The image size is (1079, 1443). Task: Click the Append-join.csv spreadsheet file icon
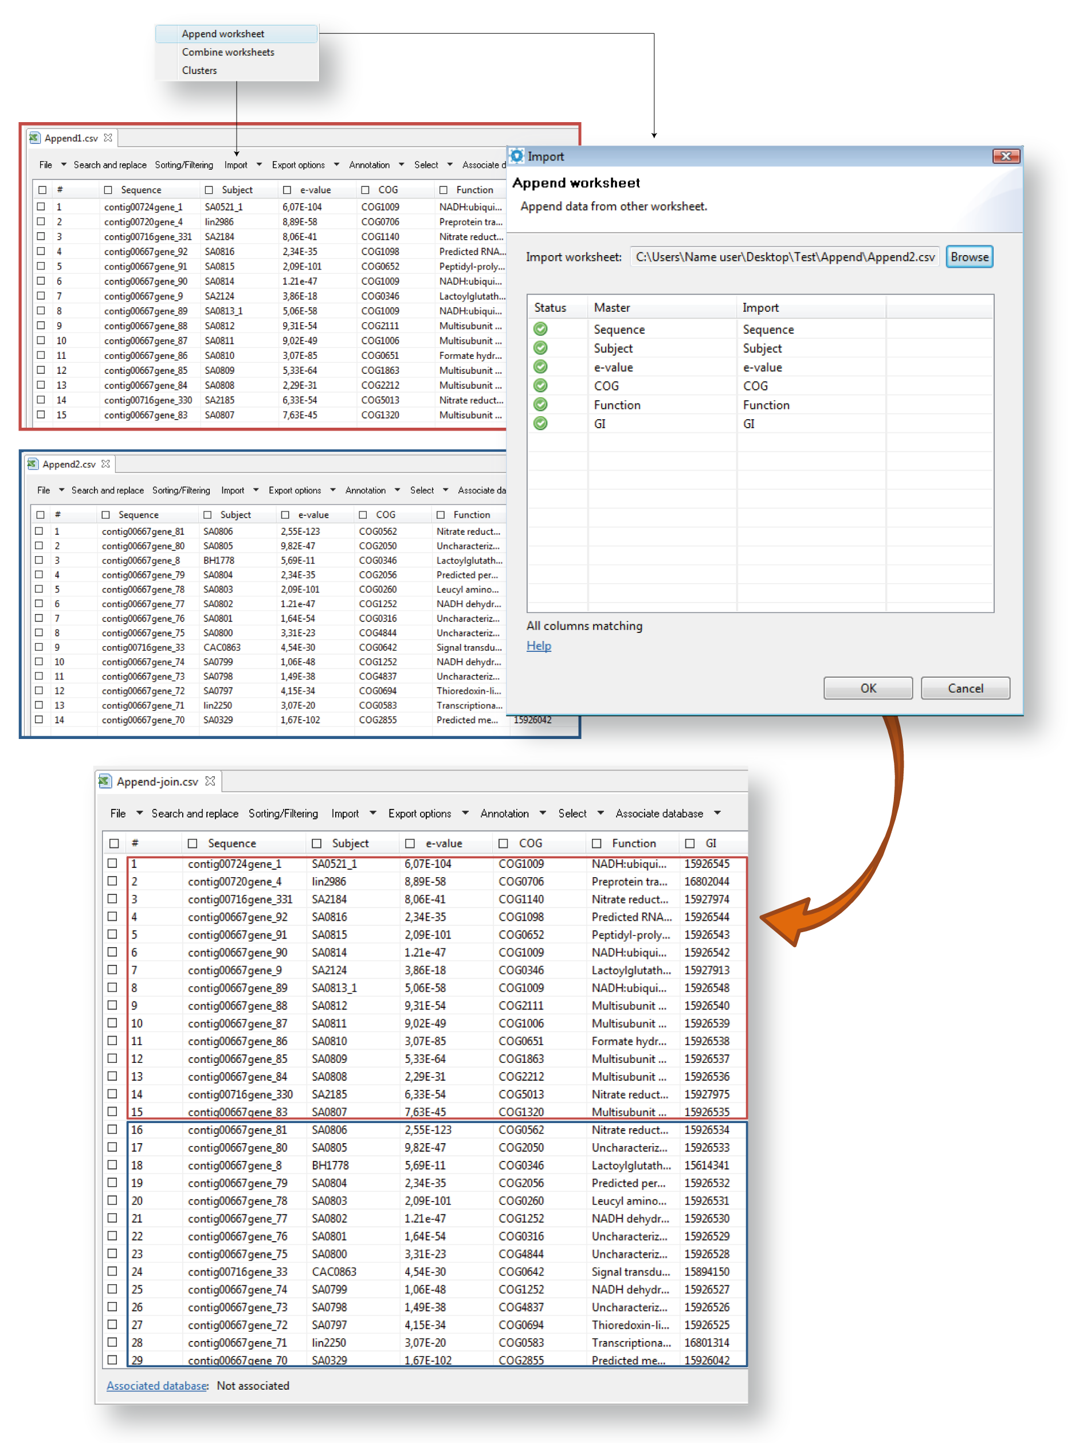[104, 781]
